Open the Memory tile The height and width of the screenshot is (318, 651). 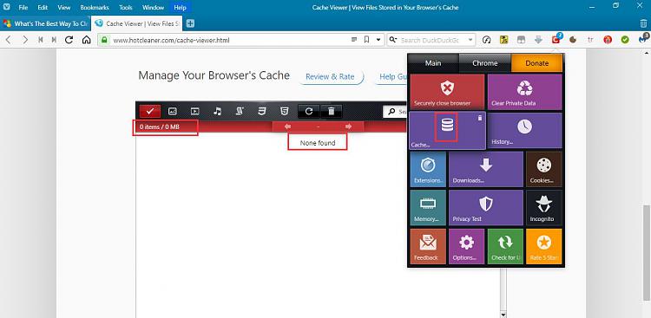pyautogui.click(x=428, y=207)
